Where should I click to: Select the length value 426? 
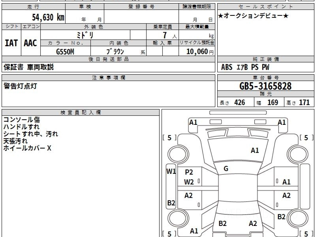pyautogui.click(x=240, y=102)
